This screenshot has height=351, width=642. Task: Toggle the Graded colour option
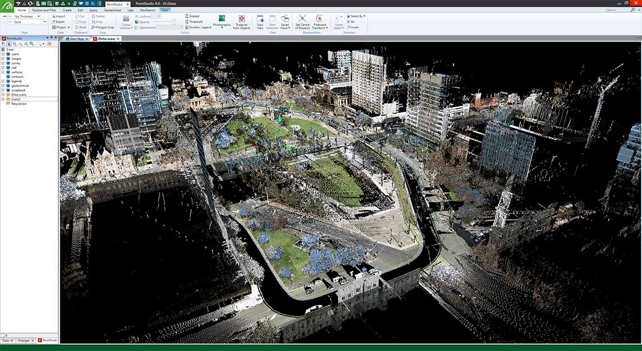193,16
